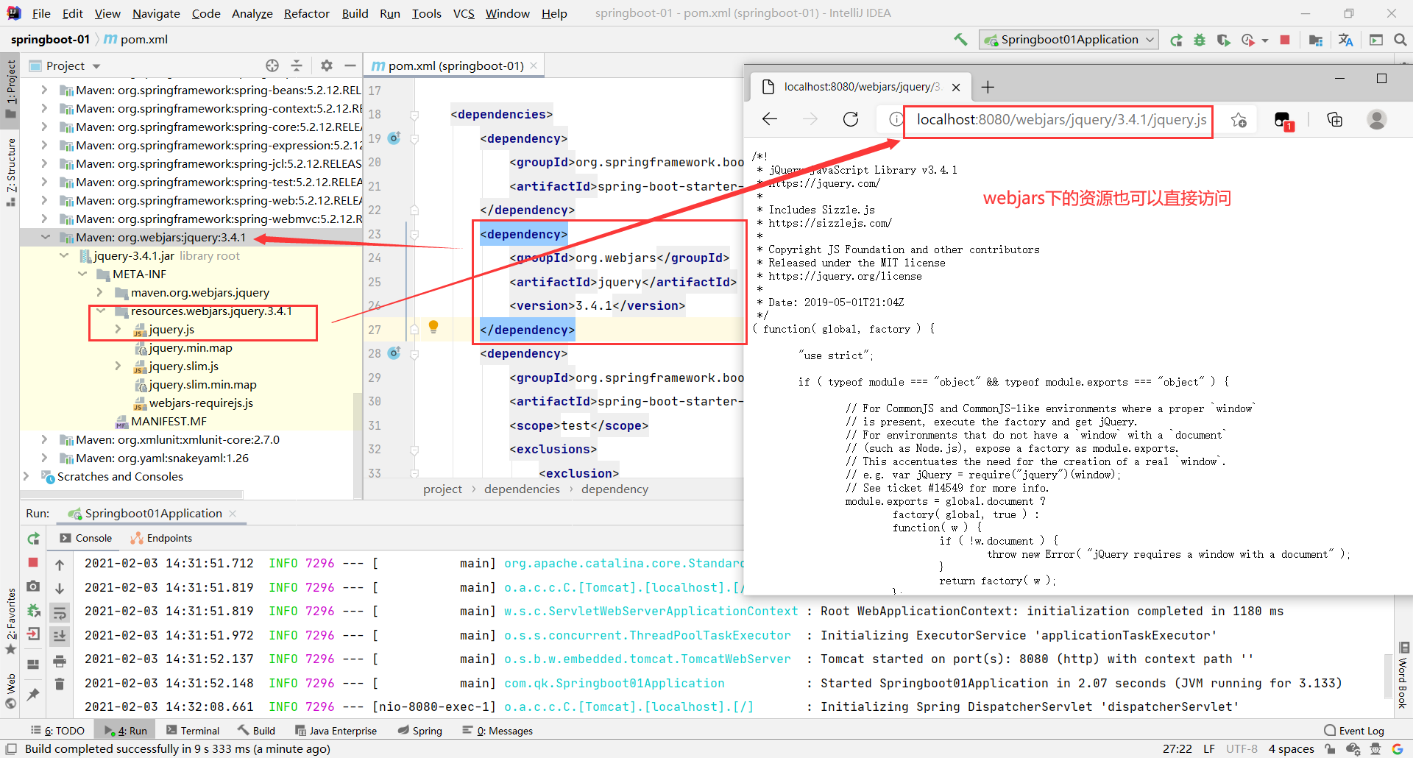Viewport: 1413px width, 758px height.
Task: Run Springboot01Application with the rerun icon
Action: (x=1176, y=40)
